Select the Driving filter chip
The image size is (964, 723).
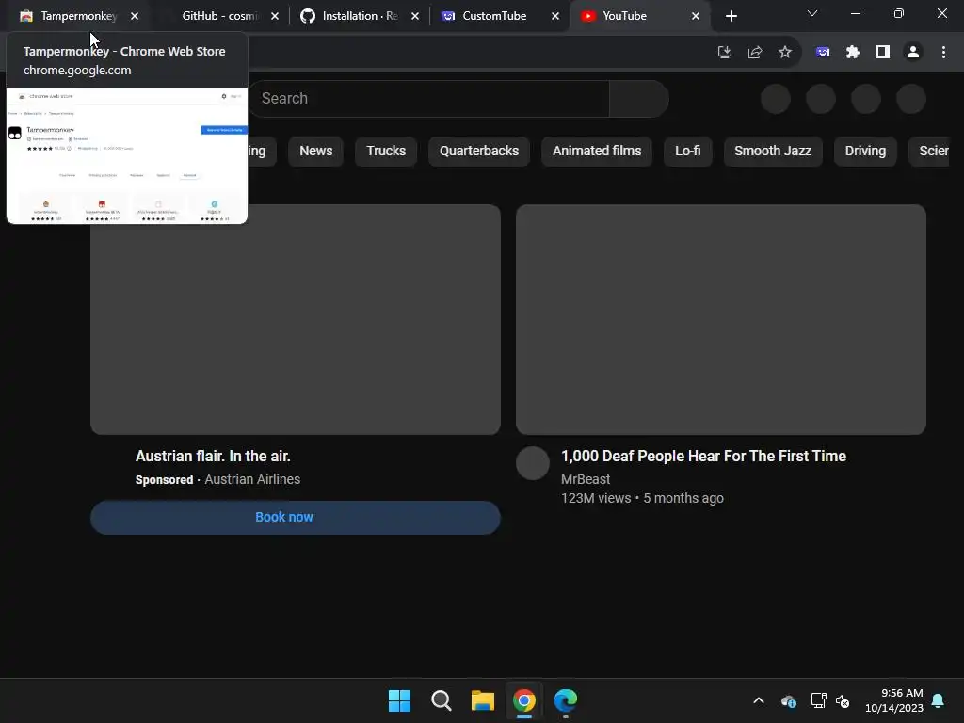(866, 151)
